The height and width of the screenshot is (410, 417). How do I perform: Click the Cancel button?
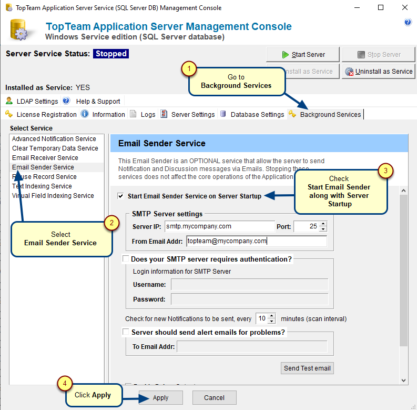click(x=215, y=398)
